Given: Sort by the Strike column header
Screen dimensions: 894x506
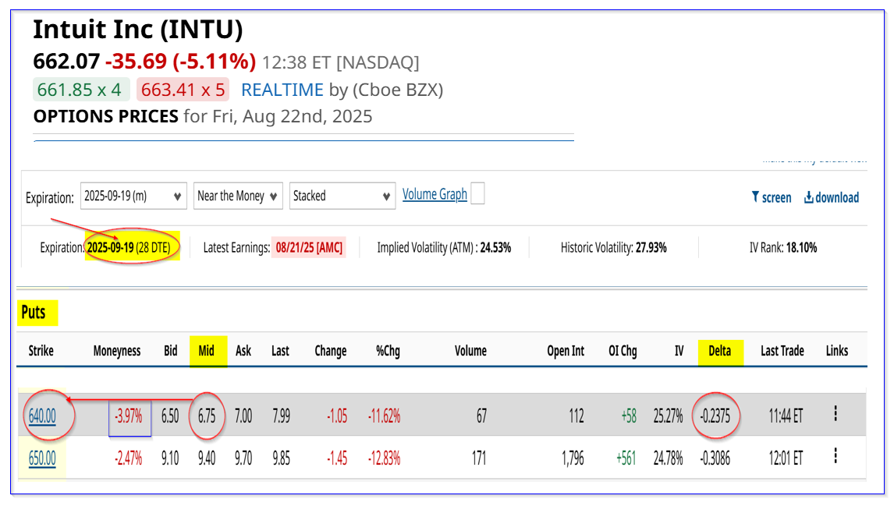Looking at the screenshot, I should pos(41,351).
